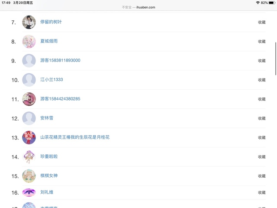Tap the avatar of 棋棋女神
277x208 pixels.
tap(29, 175)
